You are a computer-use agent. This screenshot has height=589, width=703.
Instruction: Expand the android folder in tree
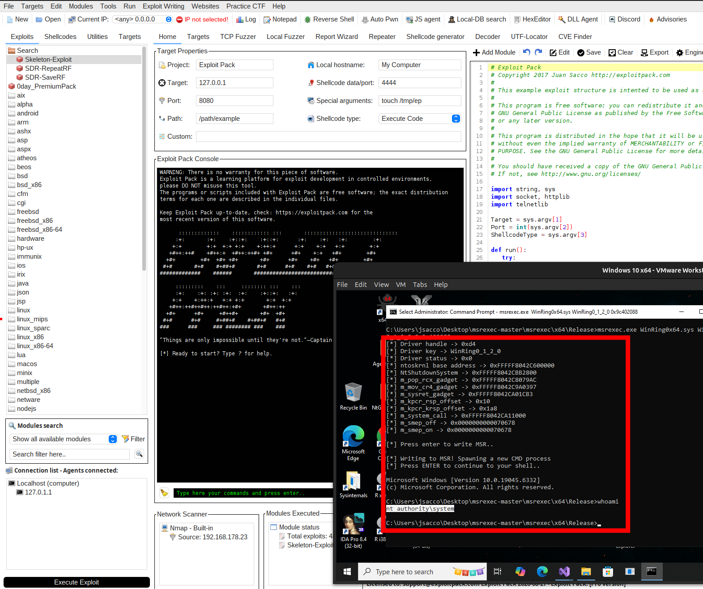(x=24, y=113)
